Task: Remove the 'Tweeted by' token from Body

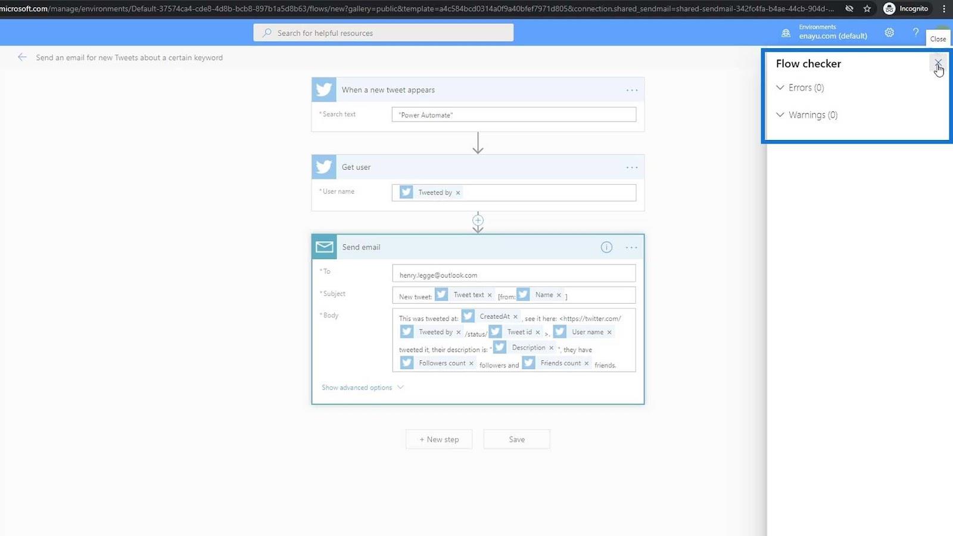Action: 458,333
